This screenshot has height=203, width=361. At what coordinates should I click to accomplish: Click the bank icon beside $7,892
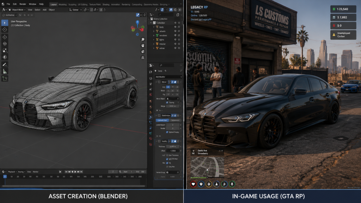point(334,18)
